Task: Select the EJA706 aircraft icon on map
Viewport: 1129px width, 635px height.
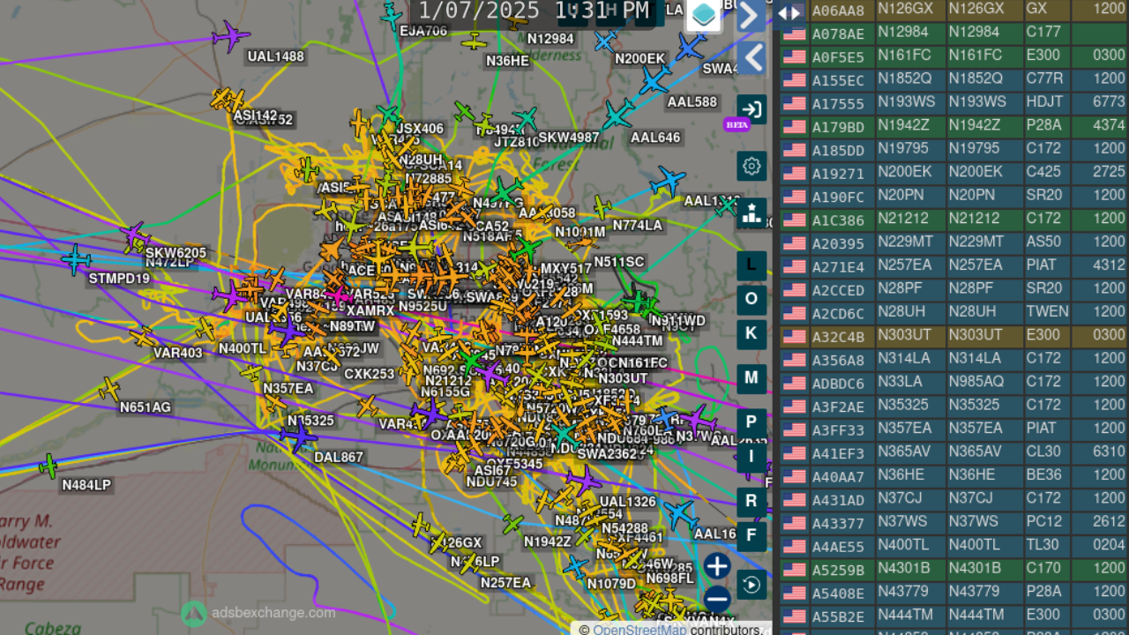Action: 392,14
